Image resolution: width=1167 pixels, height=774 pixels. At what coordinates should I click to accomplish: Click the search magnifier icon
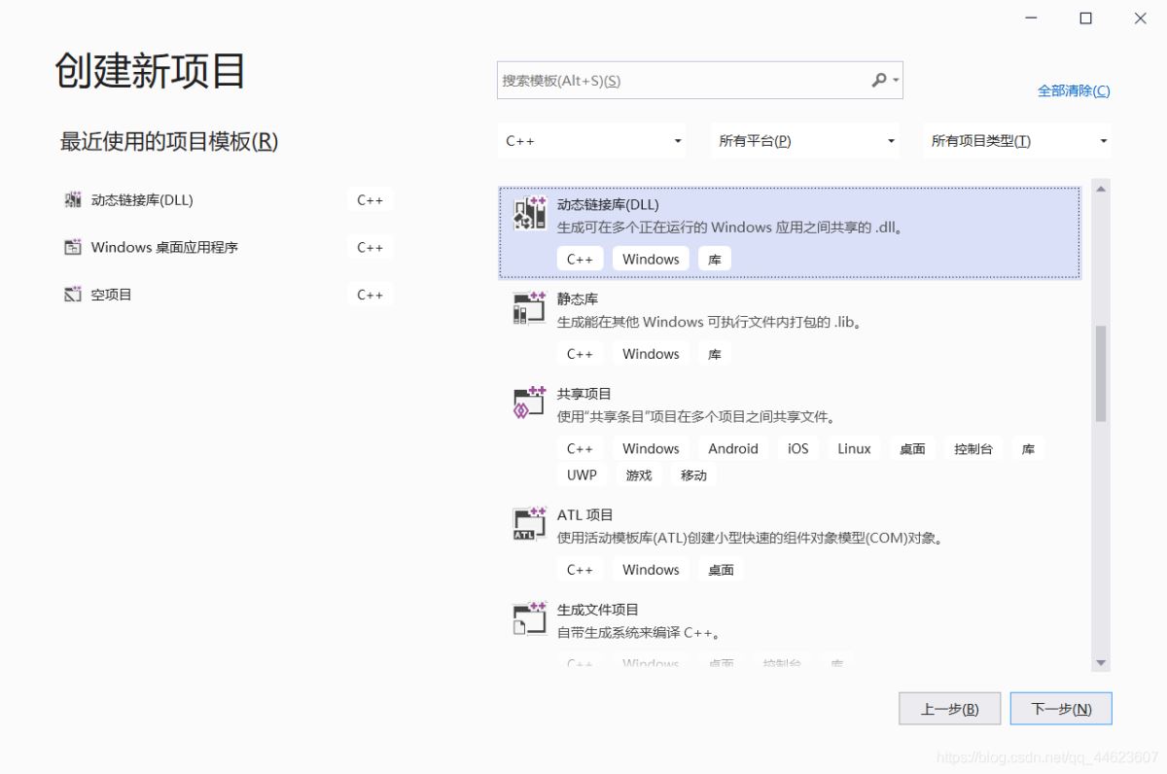(878, 80)
